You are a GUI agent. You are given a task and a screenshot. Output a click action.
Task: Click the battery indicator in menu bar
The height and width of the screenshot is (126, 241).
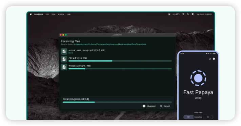tap(176, 14)
